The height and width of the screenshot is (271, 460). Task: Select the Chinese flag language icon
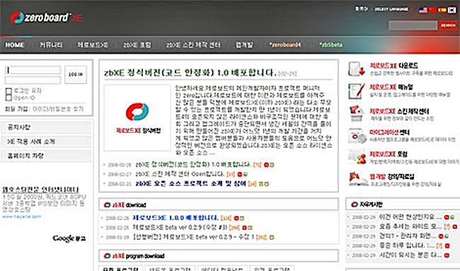(x=432, y=10)
